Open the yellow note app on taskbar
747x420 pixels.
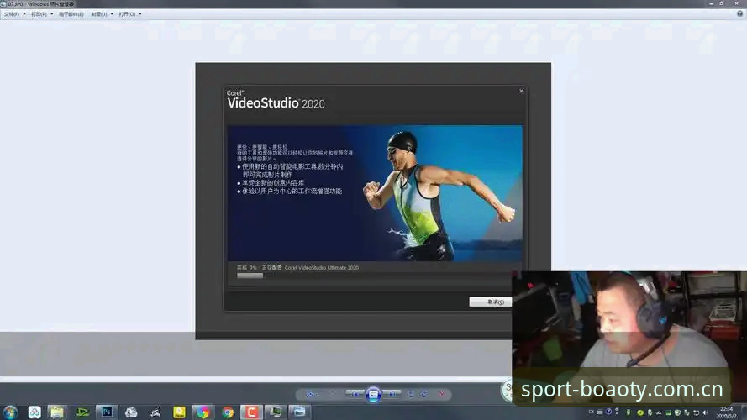click(179, 412)
